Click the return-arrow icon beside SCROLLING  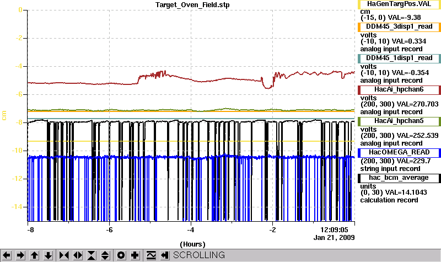(x=165, y=255)
